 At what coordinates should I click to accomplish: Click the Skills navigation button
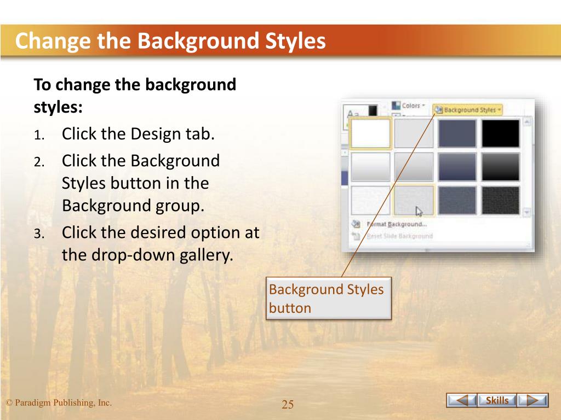click(497, 400)
